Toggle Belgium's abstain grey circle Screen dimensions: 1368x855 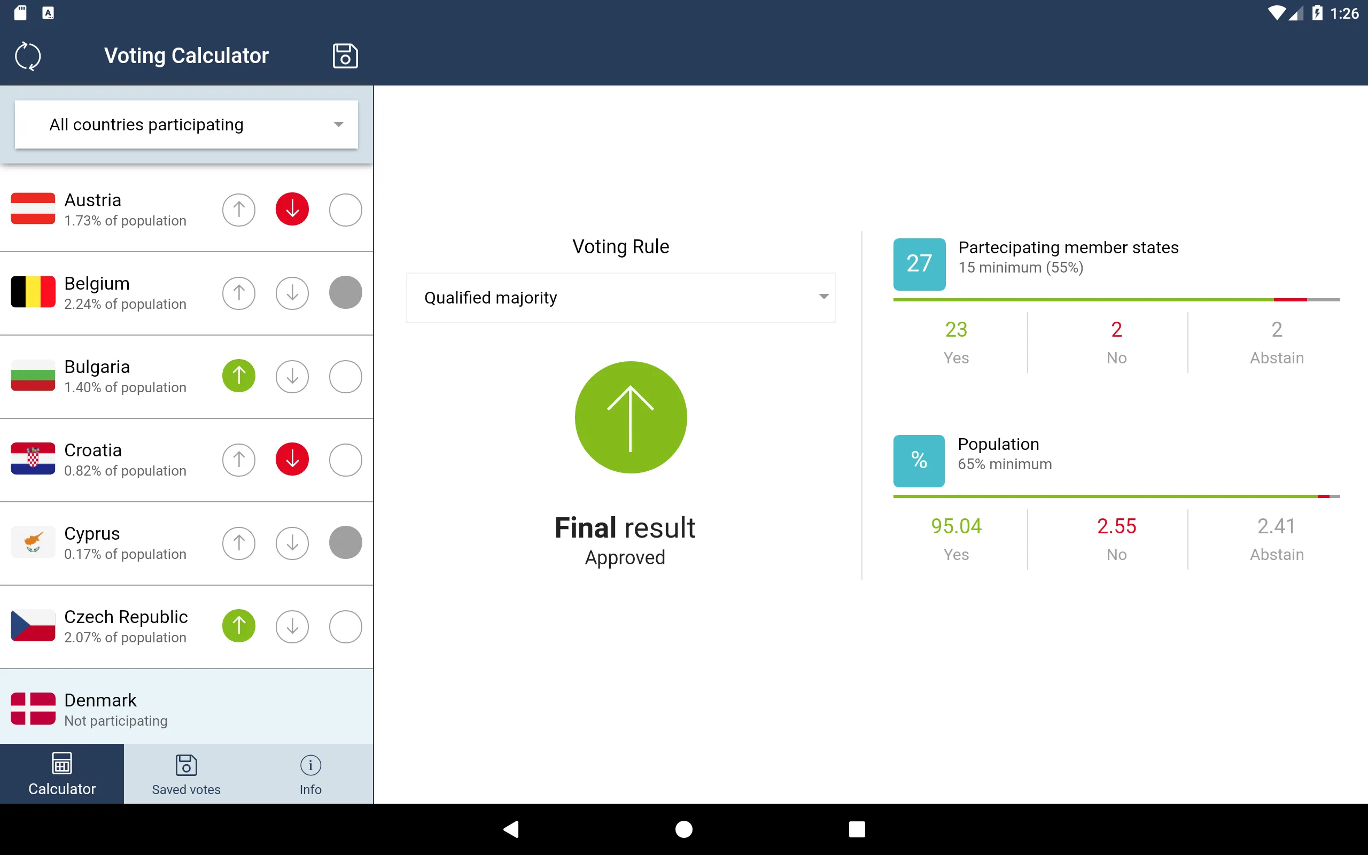pyautogui.click(x=346, y=292)
